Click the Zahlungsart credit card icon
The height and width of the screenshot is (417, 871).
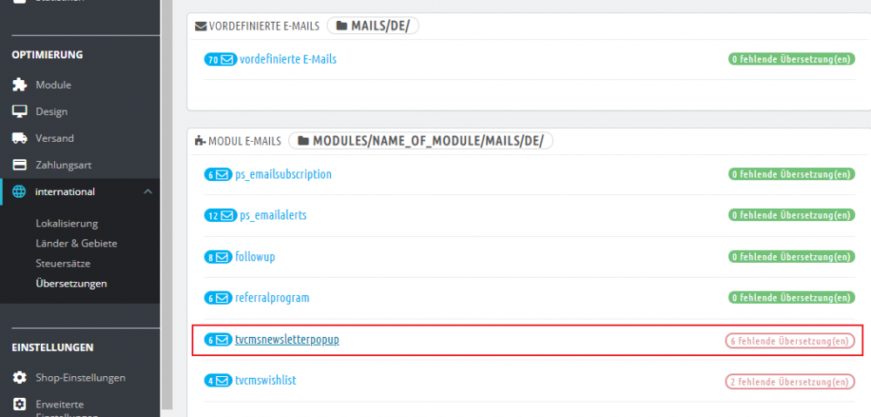coord(19,165)
